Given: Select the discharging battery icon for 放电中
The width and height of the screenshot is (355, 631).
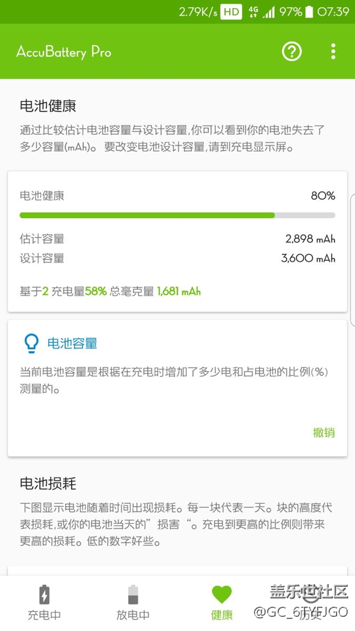Looking at the screenshot, I should click(x=133, y=595).
